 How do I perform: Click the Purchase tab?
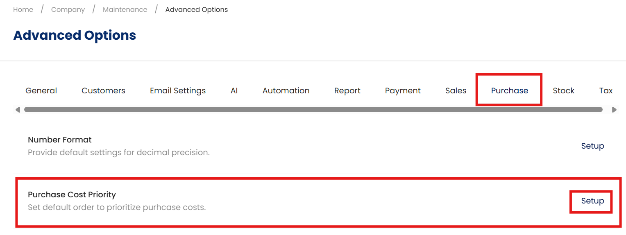(509, 90)
